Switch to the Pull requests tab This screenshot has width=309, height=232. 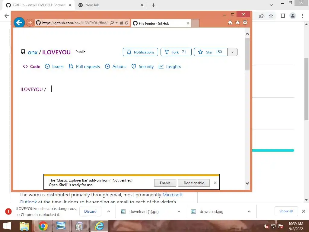point(84,66)
